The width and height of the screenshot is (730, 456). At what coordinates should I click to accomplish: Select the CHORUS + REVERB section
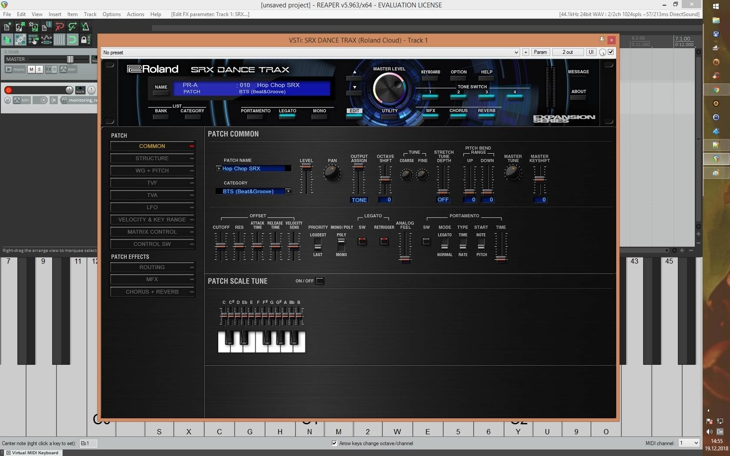click(x=152, y=292)
